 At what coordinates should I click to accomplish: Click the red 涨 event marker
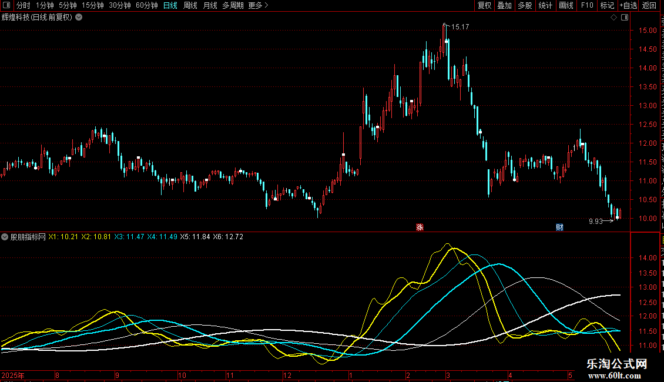(420, 227)
